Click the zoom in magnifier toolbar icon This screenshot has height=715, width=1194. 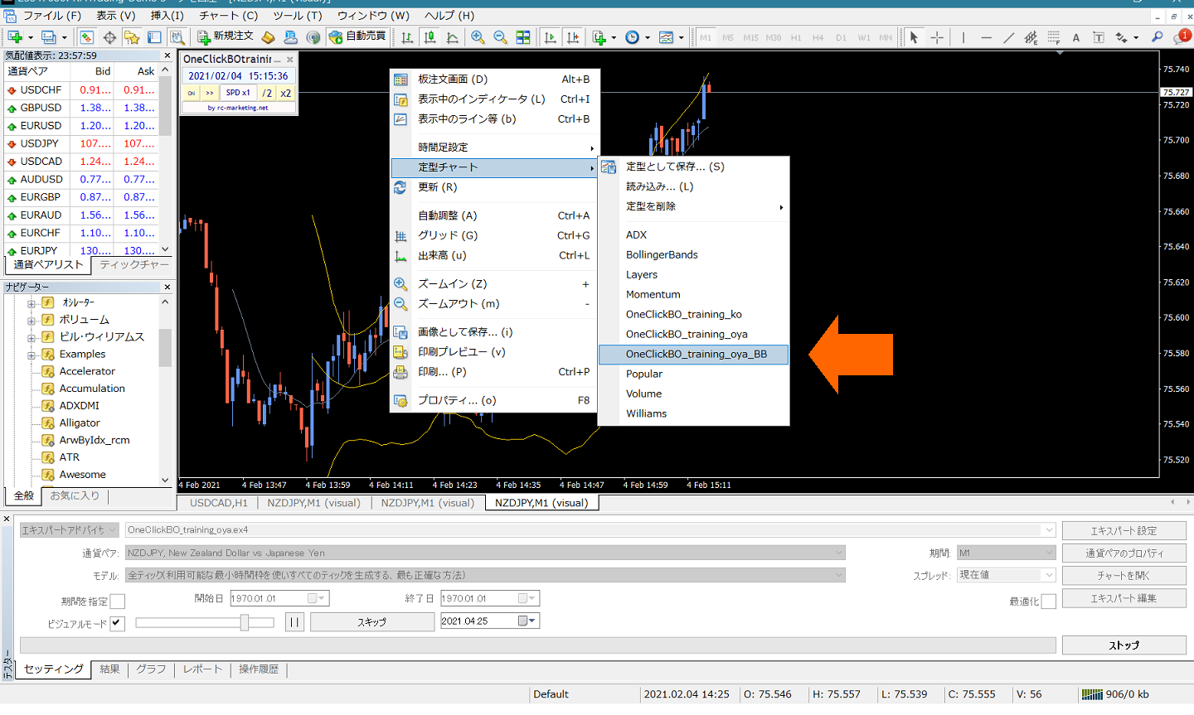[x=478, y=37]
